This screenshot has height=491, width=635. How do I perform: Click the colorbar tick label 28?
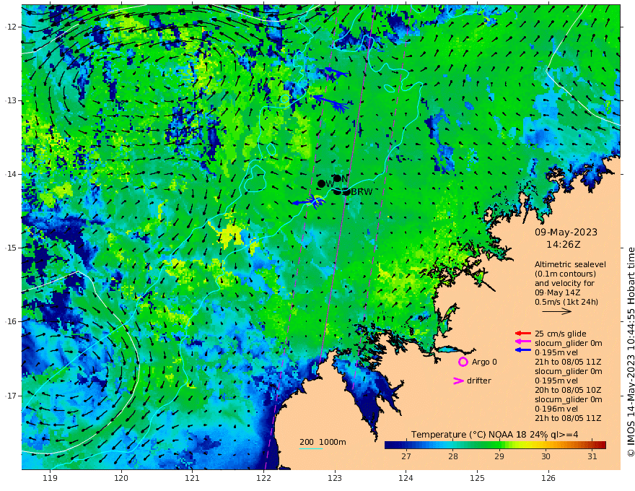pyautogui.click(x=452, y=456)
